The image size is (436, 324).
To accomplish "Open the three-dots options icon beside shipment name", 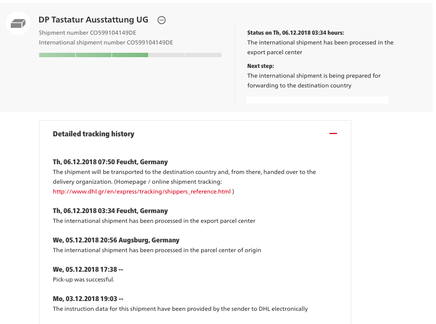I will pyautogui.click(x=161, y=20).
